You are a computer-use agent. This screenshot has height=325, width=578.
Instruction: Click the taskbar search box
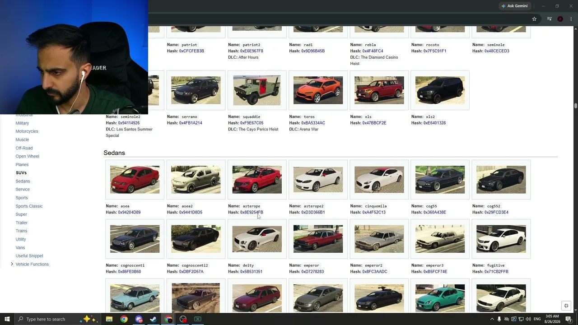[57, 319]
